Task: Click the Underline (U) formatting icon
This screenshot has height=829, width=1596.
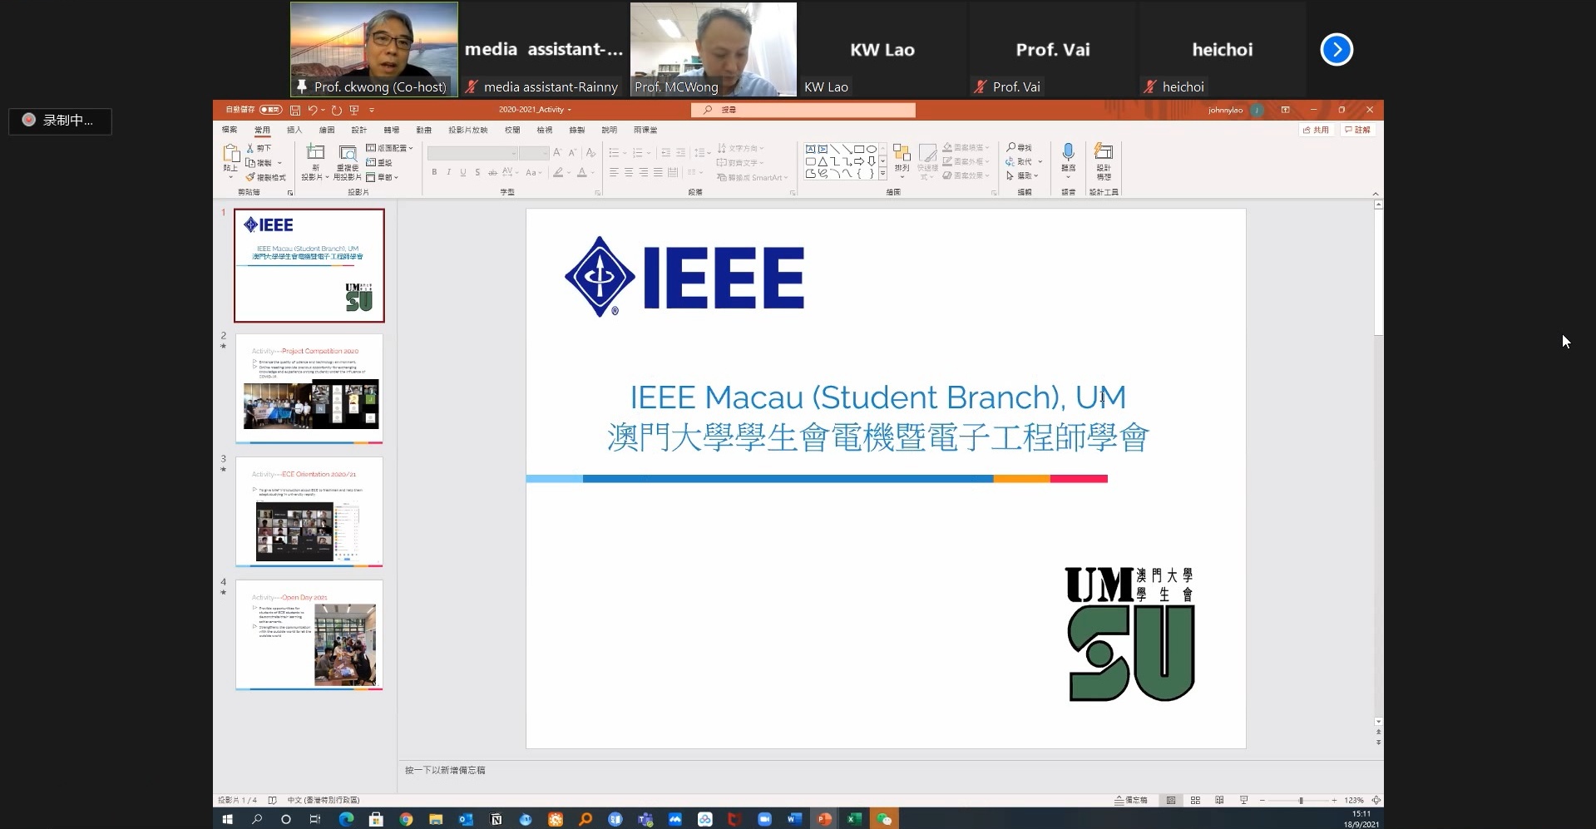Action: (463, 172)
